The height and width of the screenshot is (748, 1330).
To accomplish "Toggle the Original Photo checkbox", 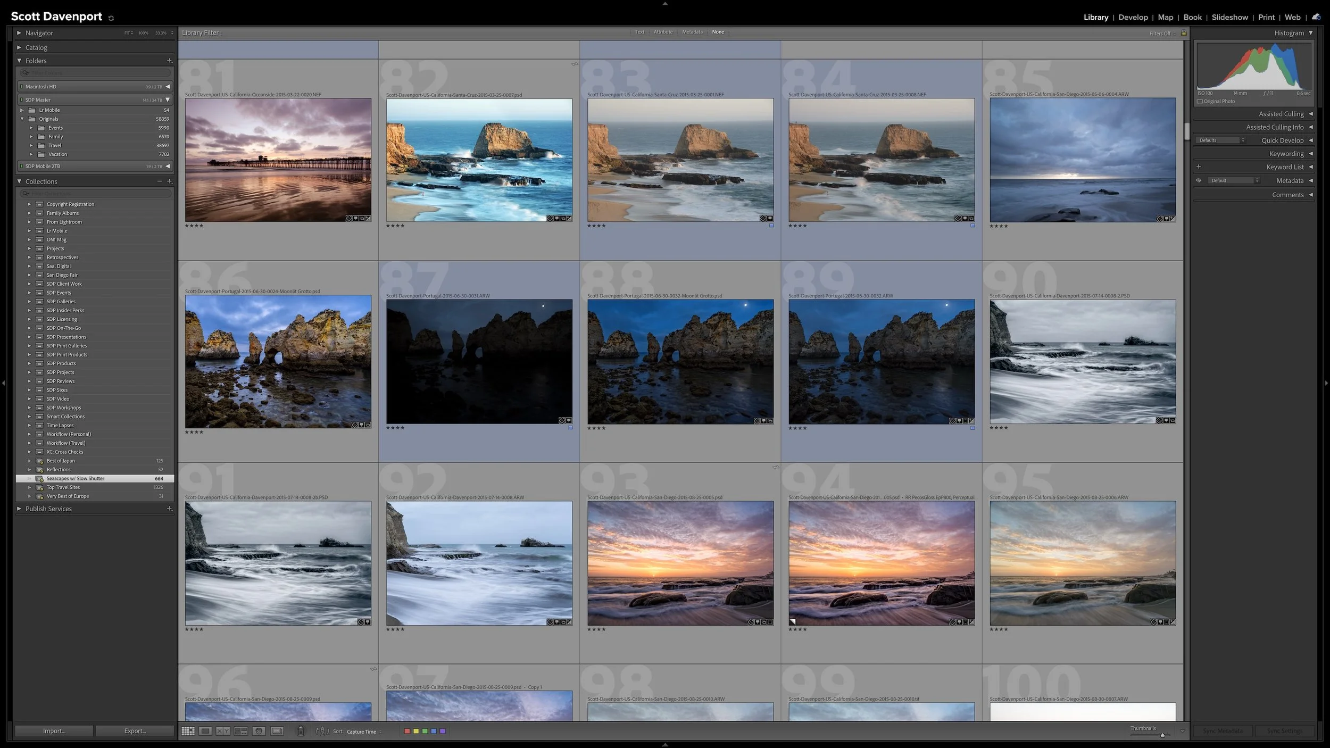I will 1200,101.
